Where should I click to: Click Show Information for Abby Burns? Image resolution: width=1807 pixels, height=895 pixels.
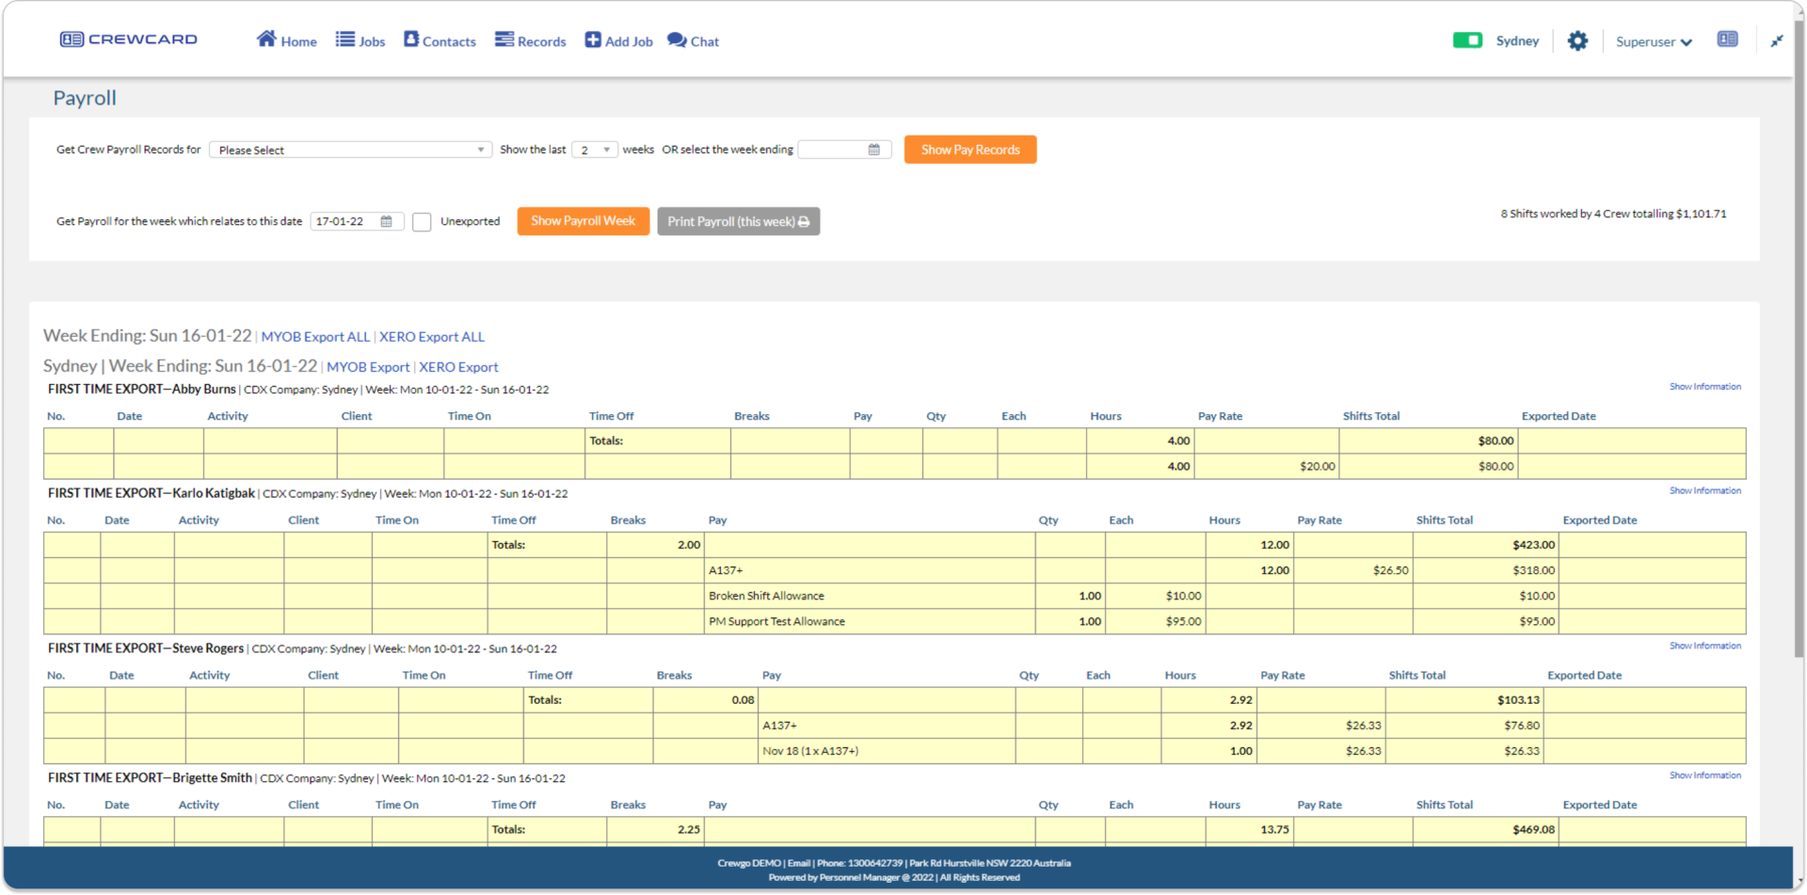pyautogui.click(x=1705, y=386)
